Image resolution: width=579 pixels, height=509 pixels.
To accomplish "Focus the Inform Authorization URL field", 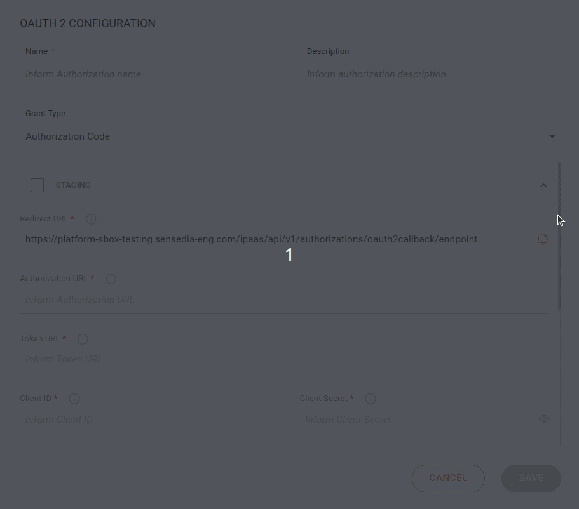I will tap(283, 300).
